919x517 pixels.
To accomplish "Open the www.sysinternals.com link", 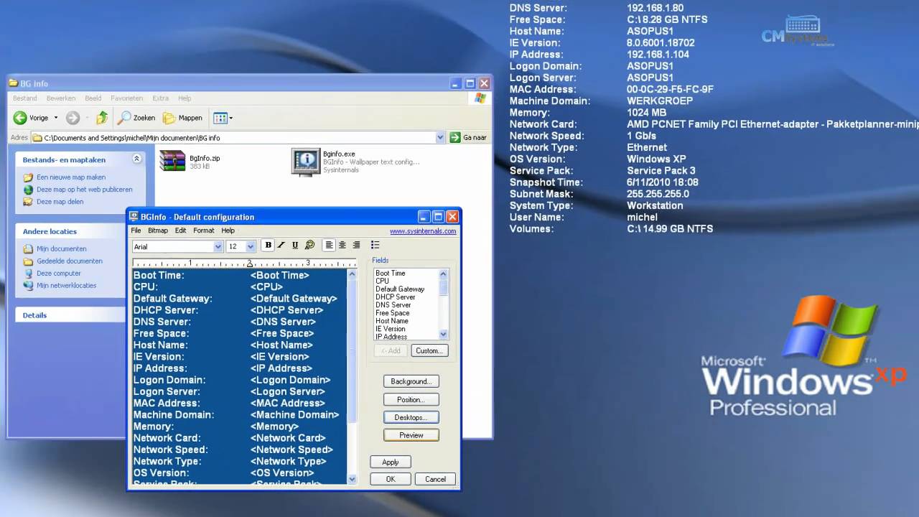I will tap(423, 231).
